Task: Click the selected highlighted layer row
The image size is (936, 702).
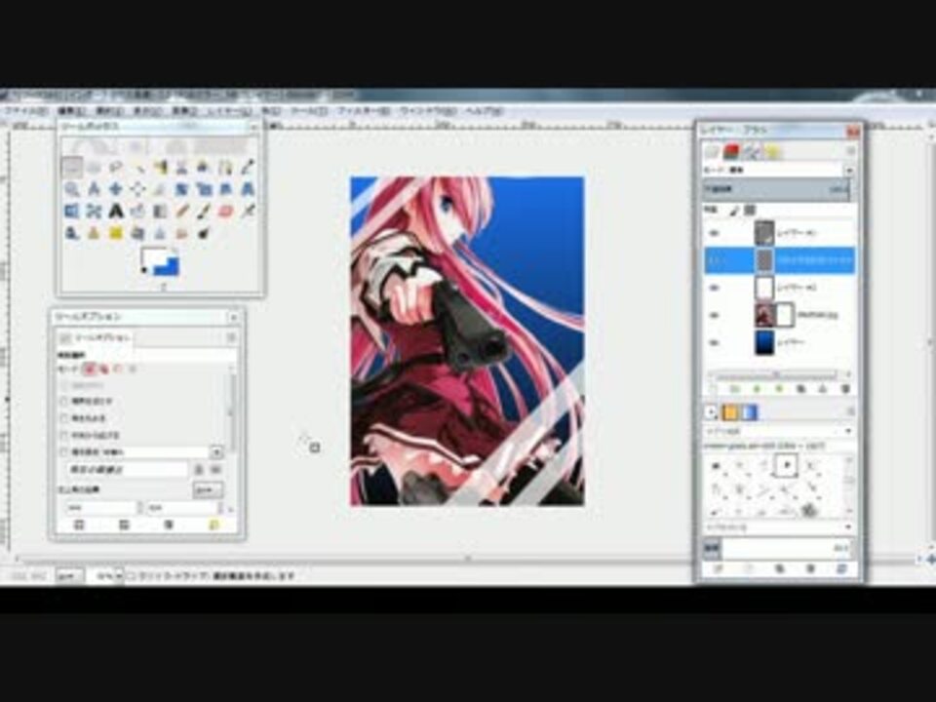Action: coord(780,260)
